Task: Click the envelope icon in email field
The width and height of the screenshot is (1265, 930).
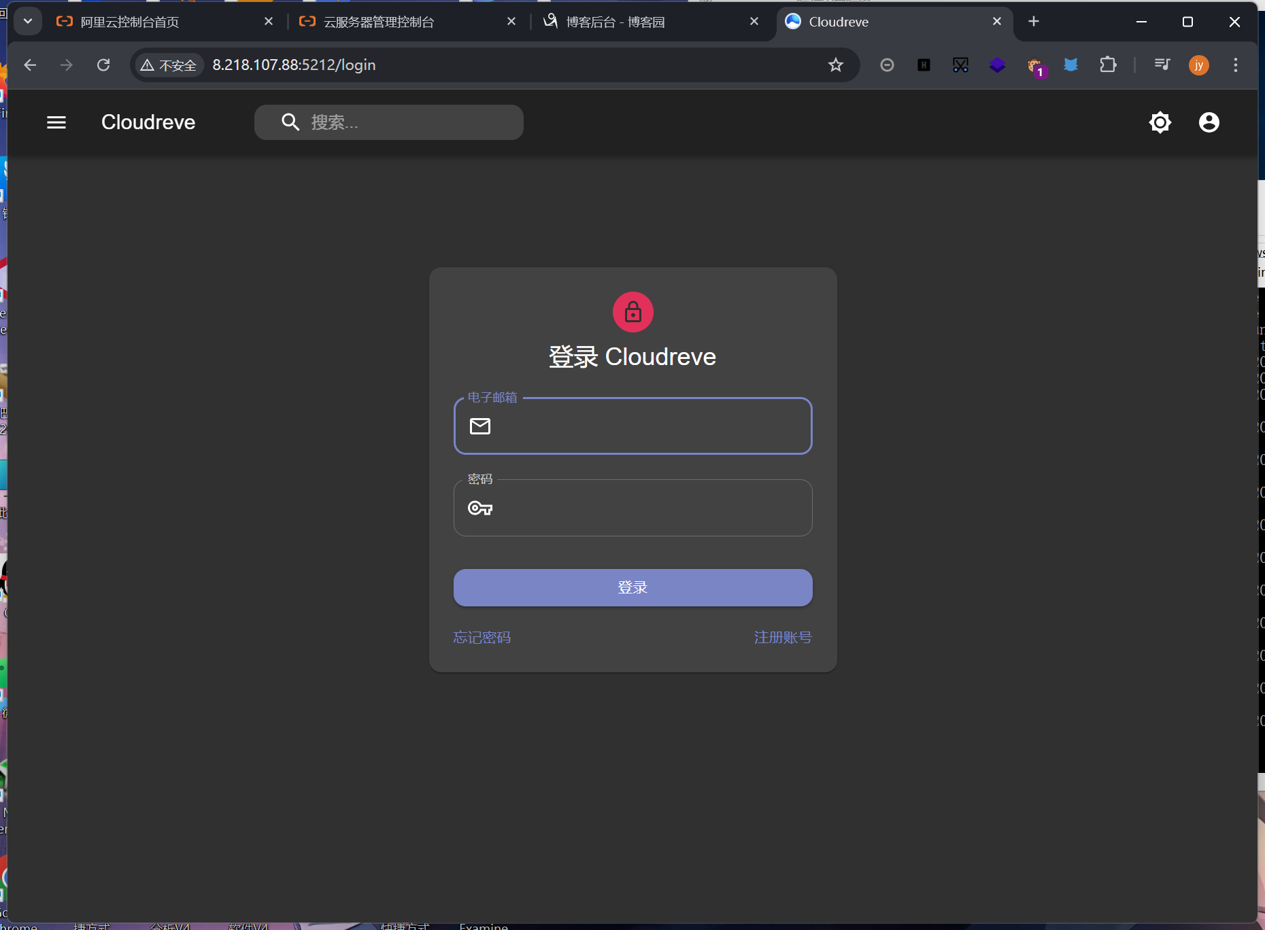Action: coord(480,426)
